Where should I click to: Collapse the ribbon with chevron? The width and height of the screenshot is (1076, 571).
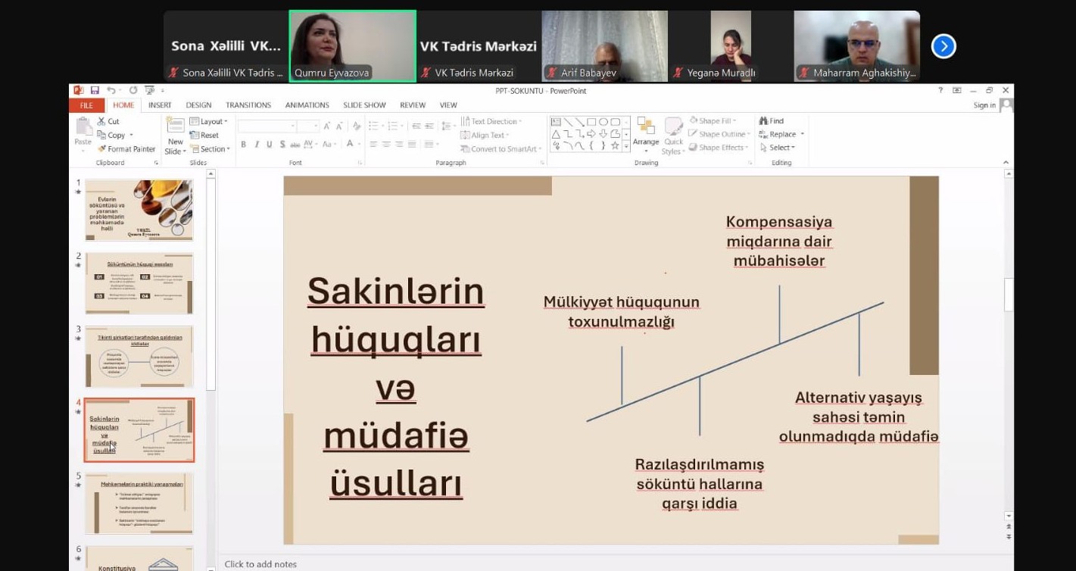coord(1006,162)
